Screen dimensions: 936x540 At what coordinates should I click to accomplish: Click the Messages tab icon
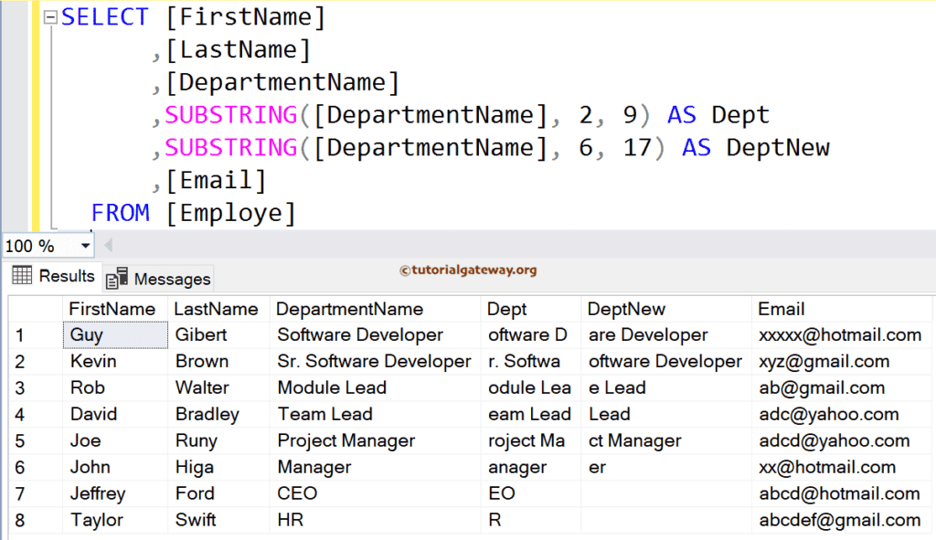tap(117, 278)
